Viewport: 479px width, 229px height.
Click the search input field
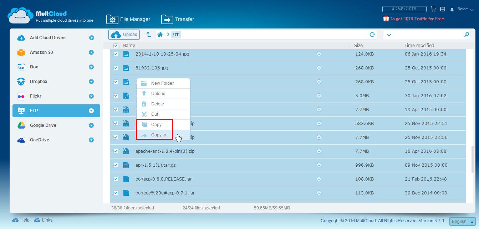[x=426, y=35]
